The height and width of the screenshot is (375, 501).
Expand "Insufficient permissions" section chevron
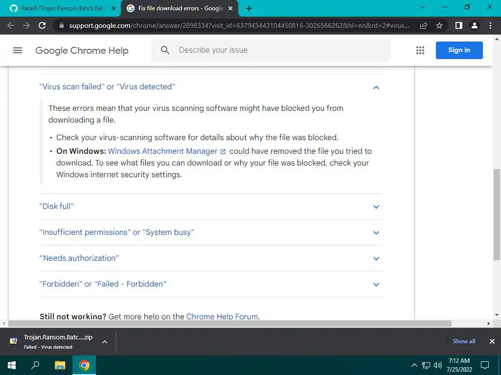coord(376,232)
